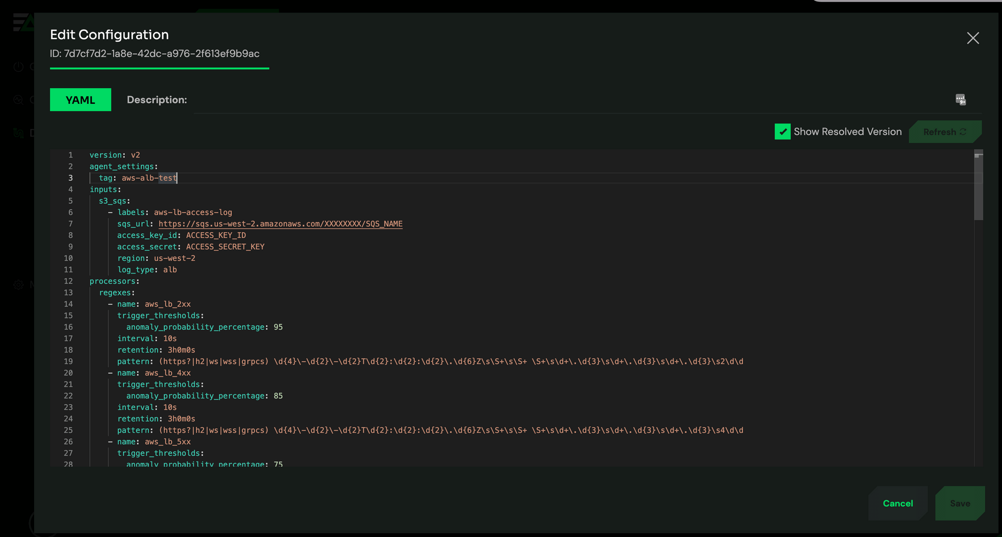Click the s3_sqs: key in editor
Image resolution: width=1002 pixels, height=537 pixels.
[114, 201]
